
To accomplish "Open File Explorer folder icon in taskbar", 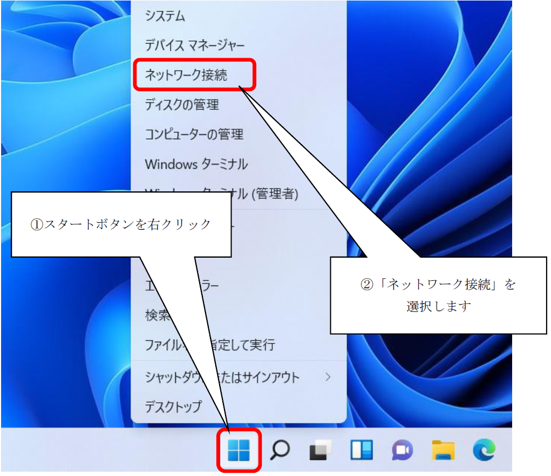I will point(443,450).
